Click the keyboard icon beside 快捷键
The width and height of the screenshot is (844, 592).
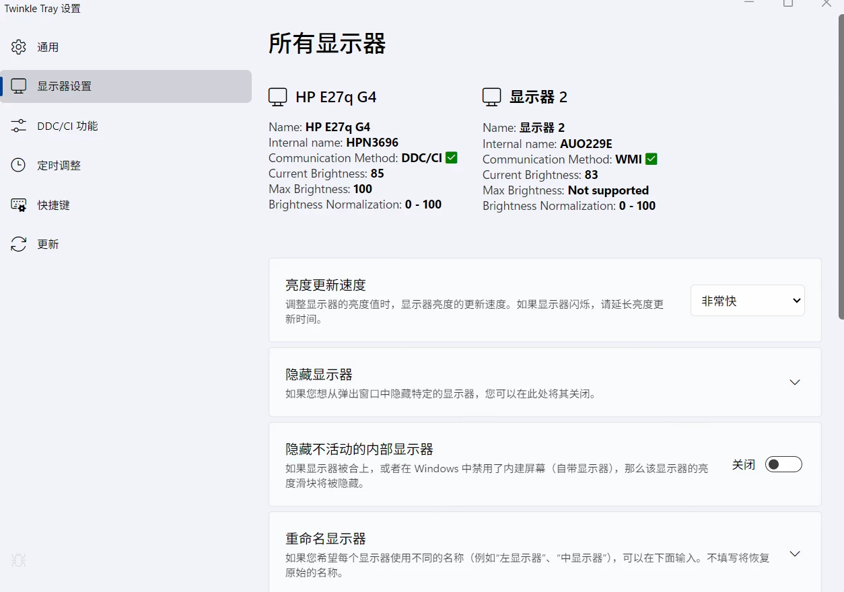(x=19, y=205)
